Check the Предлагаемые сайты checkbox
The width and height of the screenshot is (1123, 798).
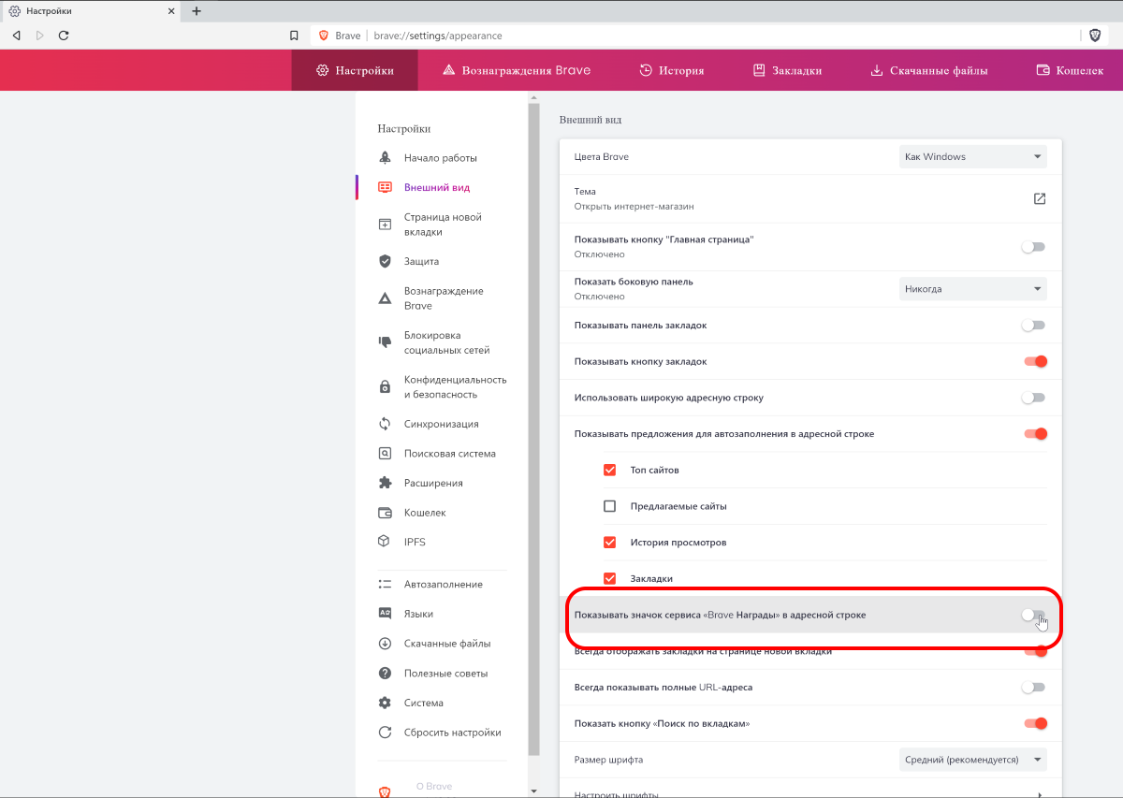[610, 506]
